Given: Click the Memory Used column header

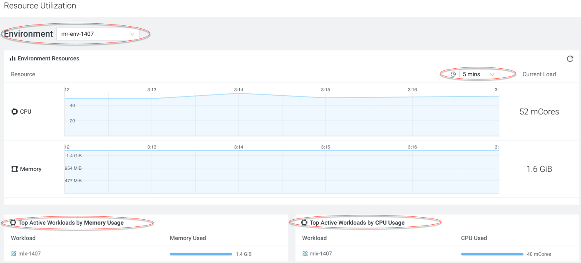Looking at the screenshot, I should [x=188, y=238].
